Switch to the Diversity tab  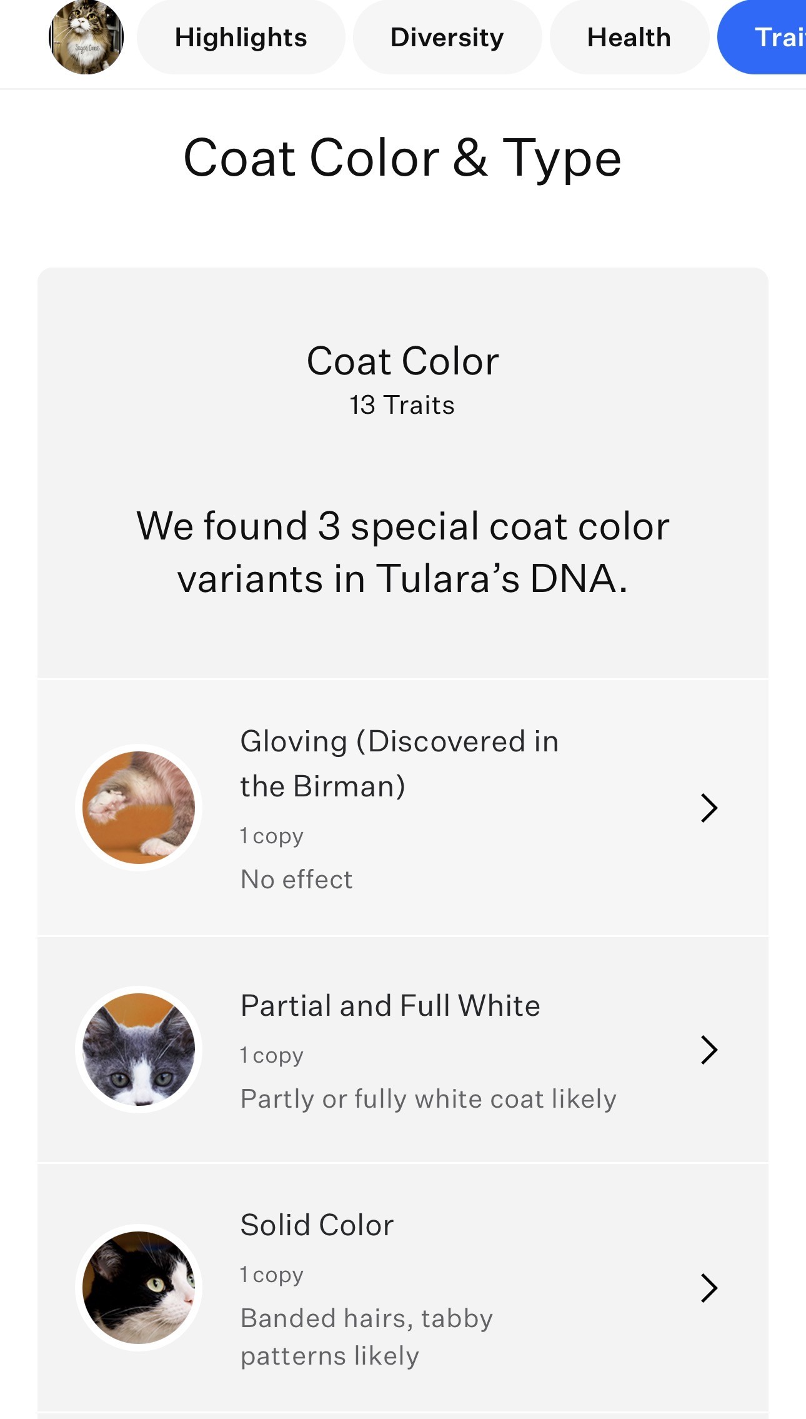(x=447, y=38)
